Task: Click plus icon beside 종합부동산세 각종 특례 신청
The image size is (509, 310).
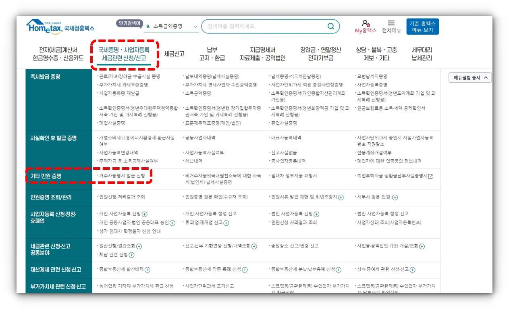Action: [245, 270]
